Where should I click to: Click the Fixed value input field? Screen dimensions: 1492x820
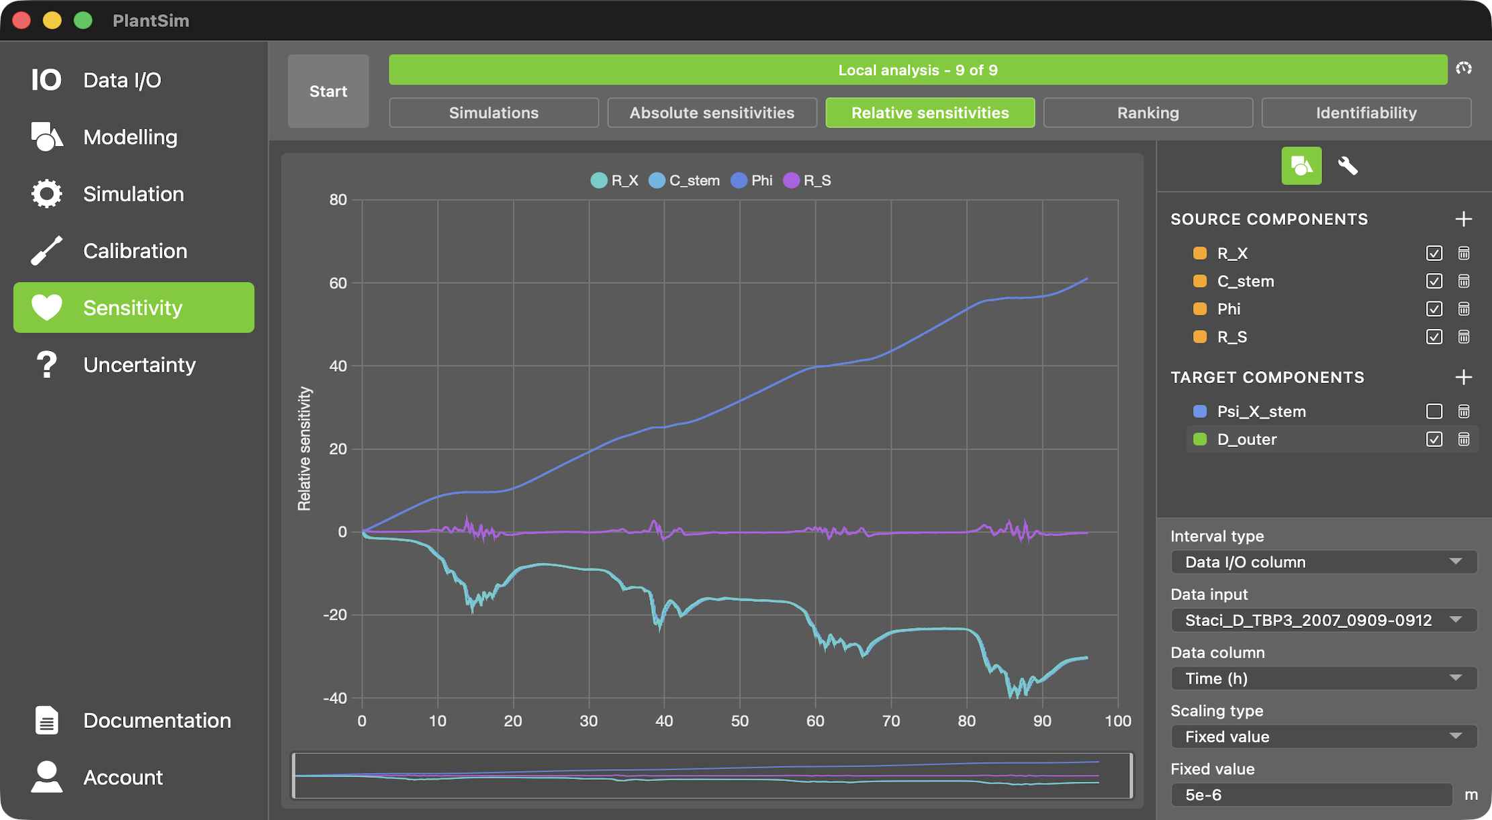click(x=1311, y=795)
